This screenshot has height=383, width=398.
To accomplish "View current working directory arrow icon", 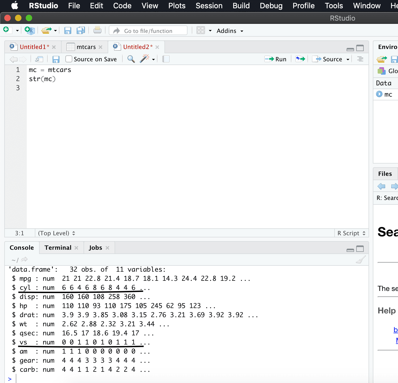I will (x=24, y=259).
